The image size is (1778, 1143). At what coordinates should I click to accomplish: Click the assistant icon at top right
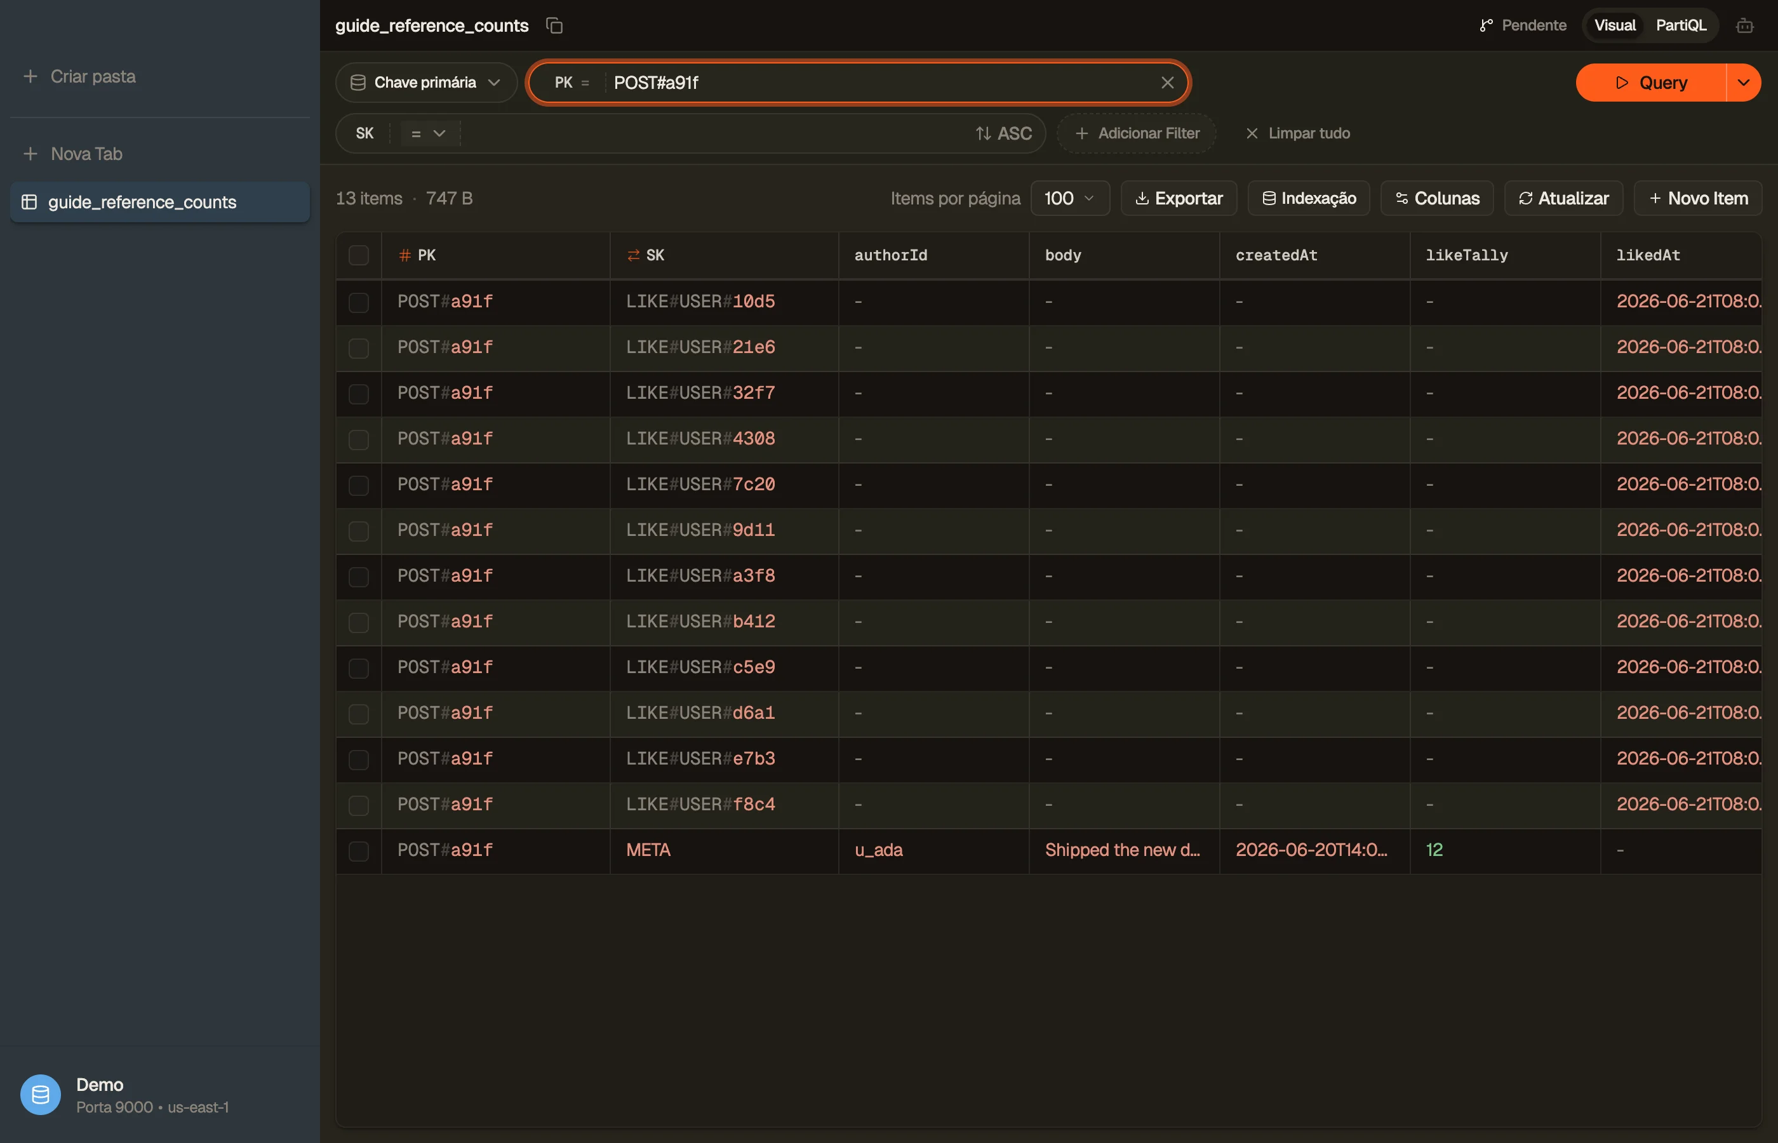1744,25
